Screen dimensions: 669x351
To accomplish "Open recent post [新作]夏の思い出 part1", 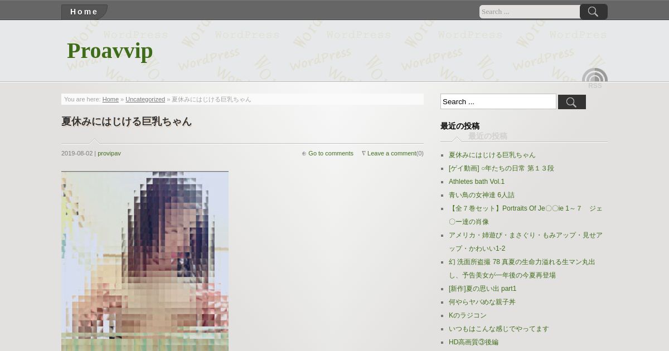I will pyautogui.click(x=483, y=289).
